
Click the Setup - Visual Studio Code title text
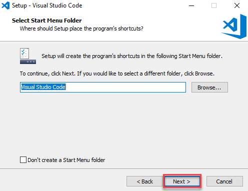point(47,5)
